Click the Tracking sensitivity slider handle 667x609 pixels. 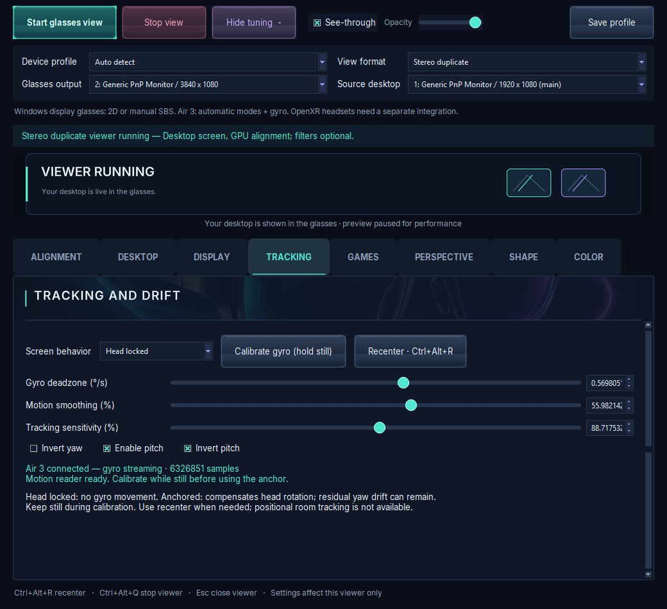380,428
